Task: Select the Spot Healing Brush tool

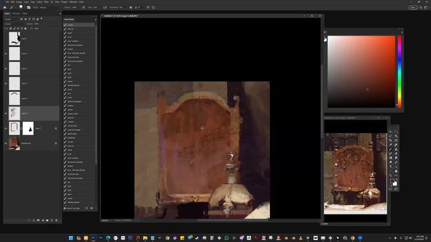Action: 396,145
